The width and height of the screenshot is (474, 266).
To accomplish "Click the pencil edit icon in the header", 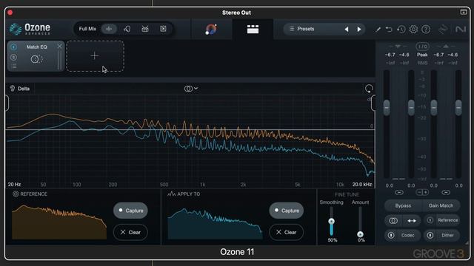I will pyautogui.click(x=378, y=30).
